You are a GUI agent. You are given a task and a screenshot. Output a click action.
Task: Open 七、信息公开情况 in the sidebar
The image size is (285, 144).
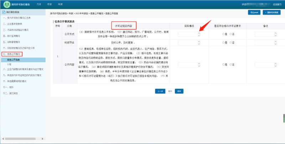coord(11,54)
